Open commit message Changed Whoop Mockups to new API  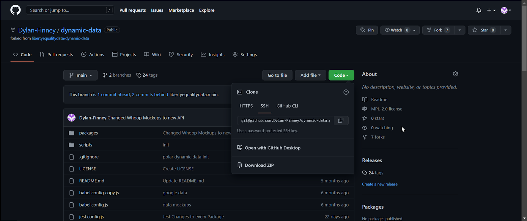(x=146, y=118)
